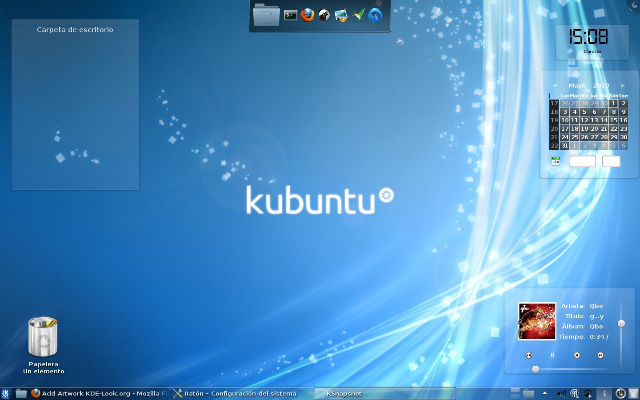The width and height of the screenshot is (640, 400).
Task: Launch the blue globe browser icon
Action: point(375,15)
